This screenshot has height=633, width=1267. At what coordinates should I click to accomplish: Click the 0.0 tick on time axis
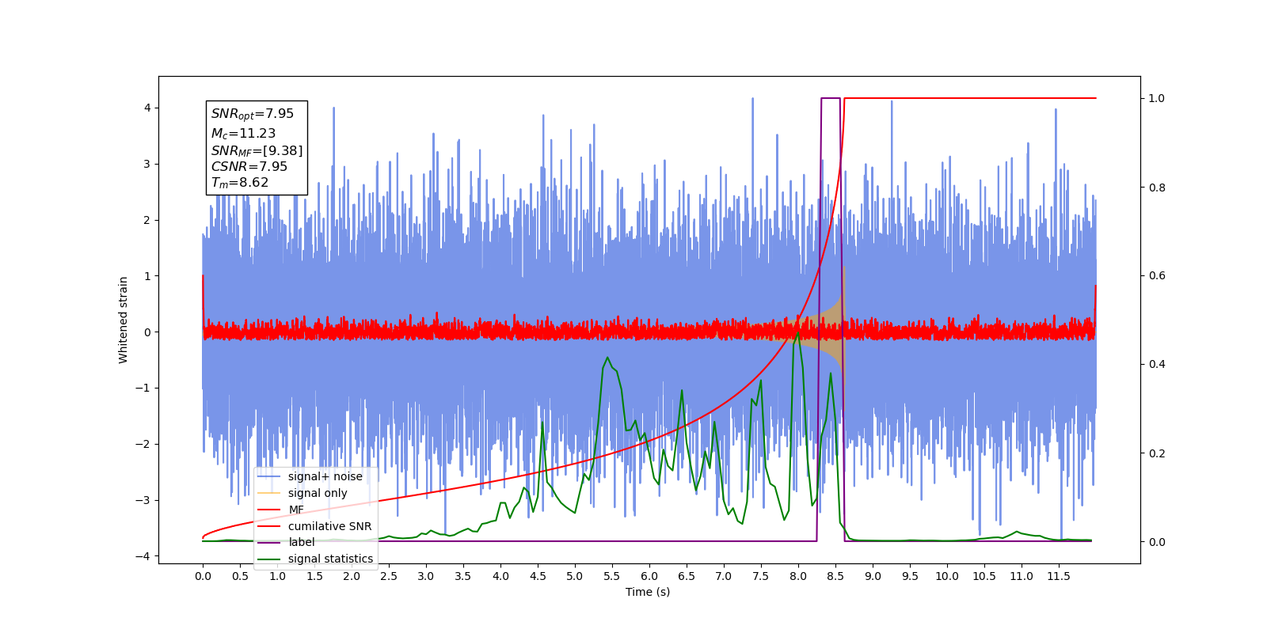click(203, 576)
